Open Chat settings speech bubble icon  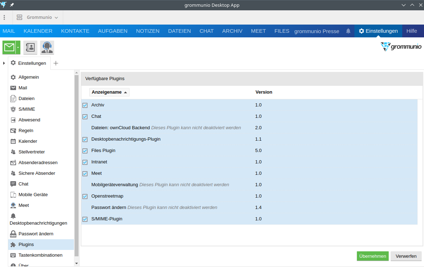click(13, 184)
